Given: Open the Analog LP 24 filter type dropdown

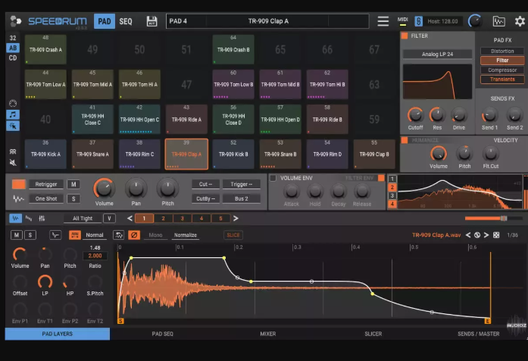Looking at the screenshot, I should (437, 54).
